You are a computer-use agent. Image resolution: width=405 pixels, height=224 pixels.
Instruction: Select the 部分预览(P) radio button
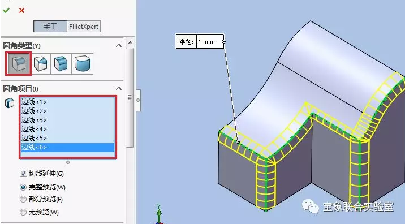click(x=23, y=199)
